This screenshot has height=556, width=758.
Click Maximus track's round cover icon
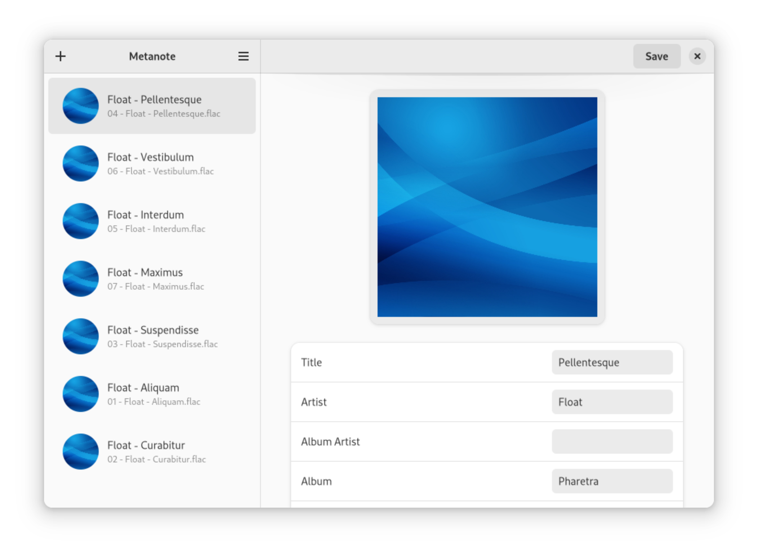(81, 279)
